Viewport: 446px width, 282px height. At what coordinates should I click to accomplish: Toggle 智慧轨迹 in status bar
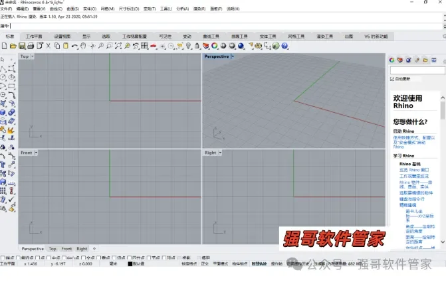click(x=259, y=264)
